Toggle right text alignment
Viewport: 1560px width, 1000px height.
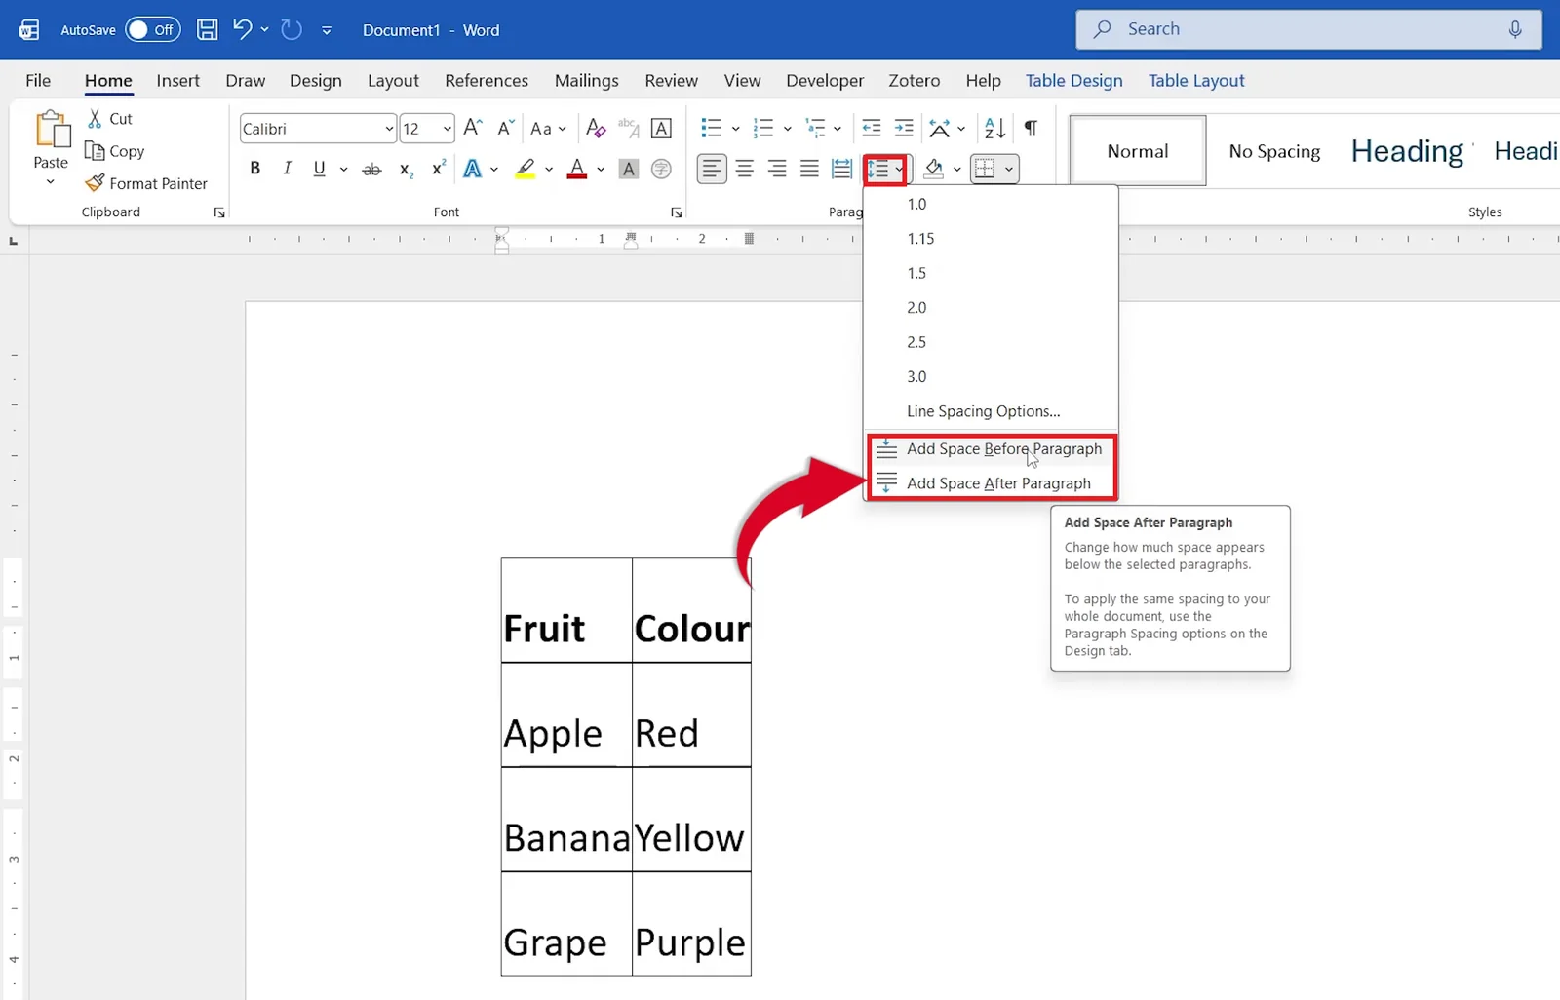(x=777, y=169)
